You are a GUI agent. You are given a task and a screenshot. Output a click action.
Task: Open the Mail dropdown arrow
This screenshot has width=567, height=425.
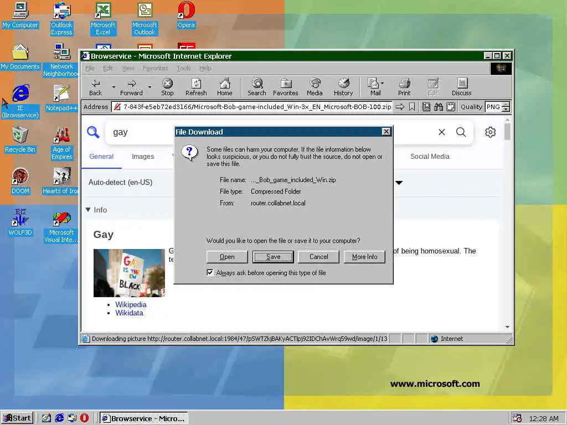click(382, 83)
